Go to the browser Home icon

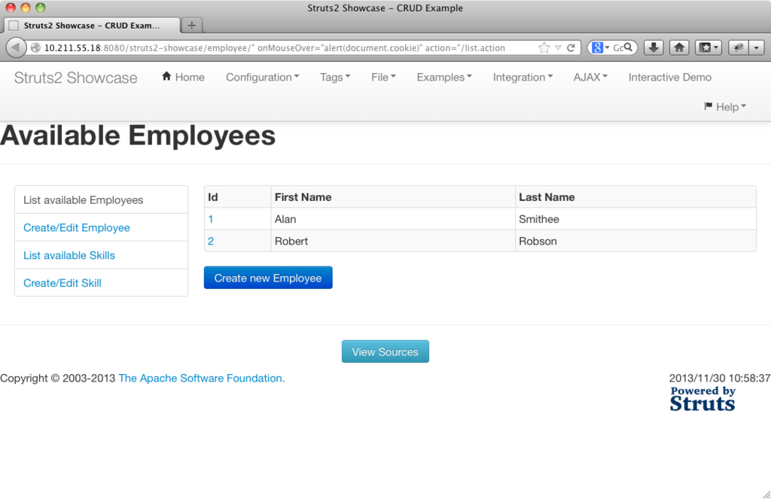679,47
